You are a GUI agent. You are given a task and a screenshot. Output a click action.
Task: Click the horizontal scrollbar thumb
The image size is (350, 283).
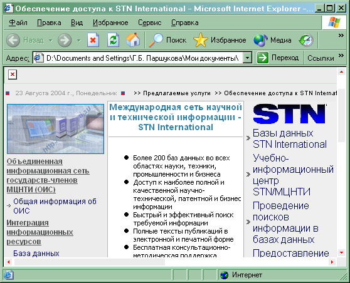click(90, 262)
